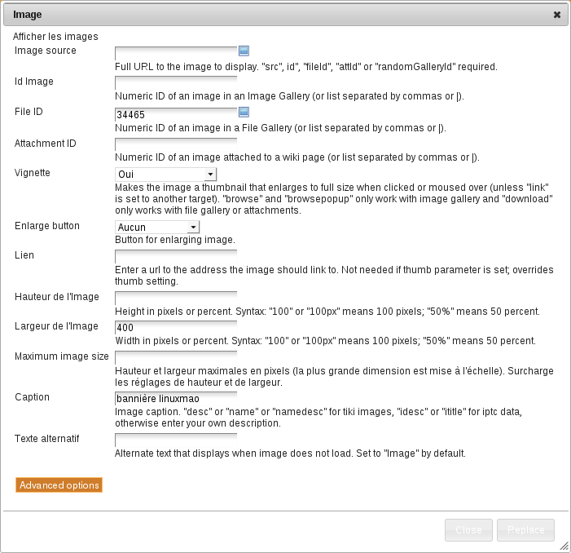Click the file browse icon next to File ID

click(x=243, y=112)
